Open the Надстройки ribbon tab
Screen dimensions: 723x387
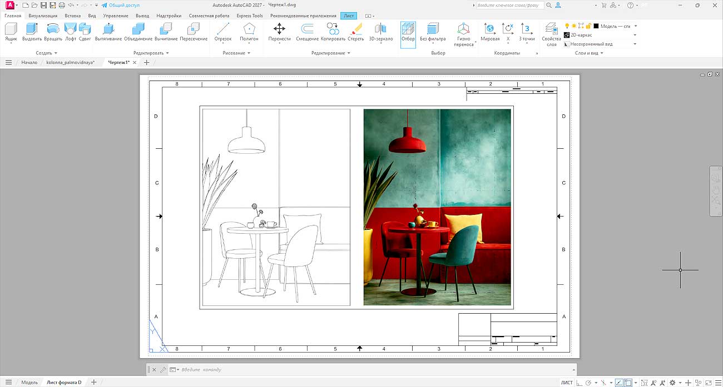(169, 16)
